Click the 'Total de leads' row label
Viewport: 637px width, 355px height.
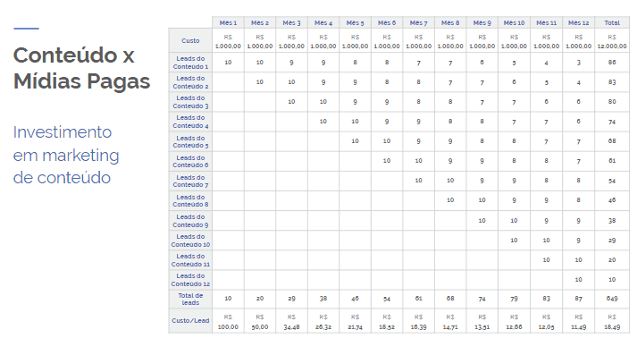pos(190,299)
